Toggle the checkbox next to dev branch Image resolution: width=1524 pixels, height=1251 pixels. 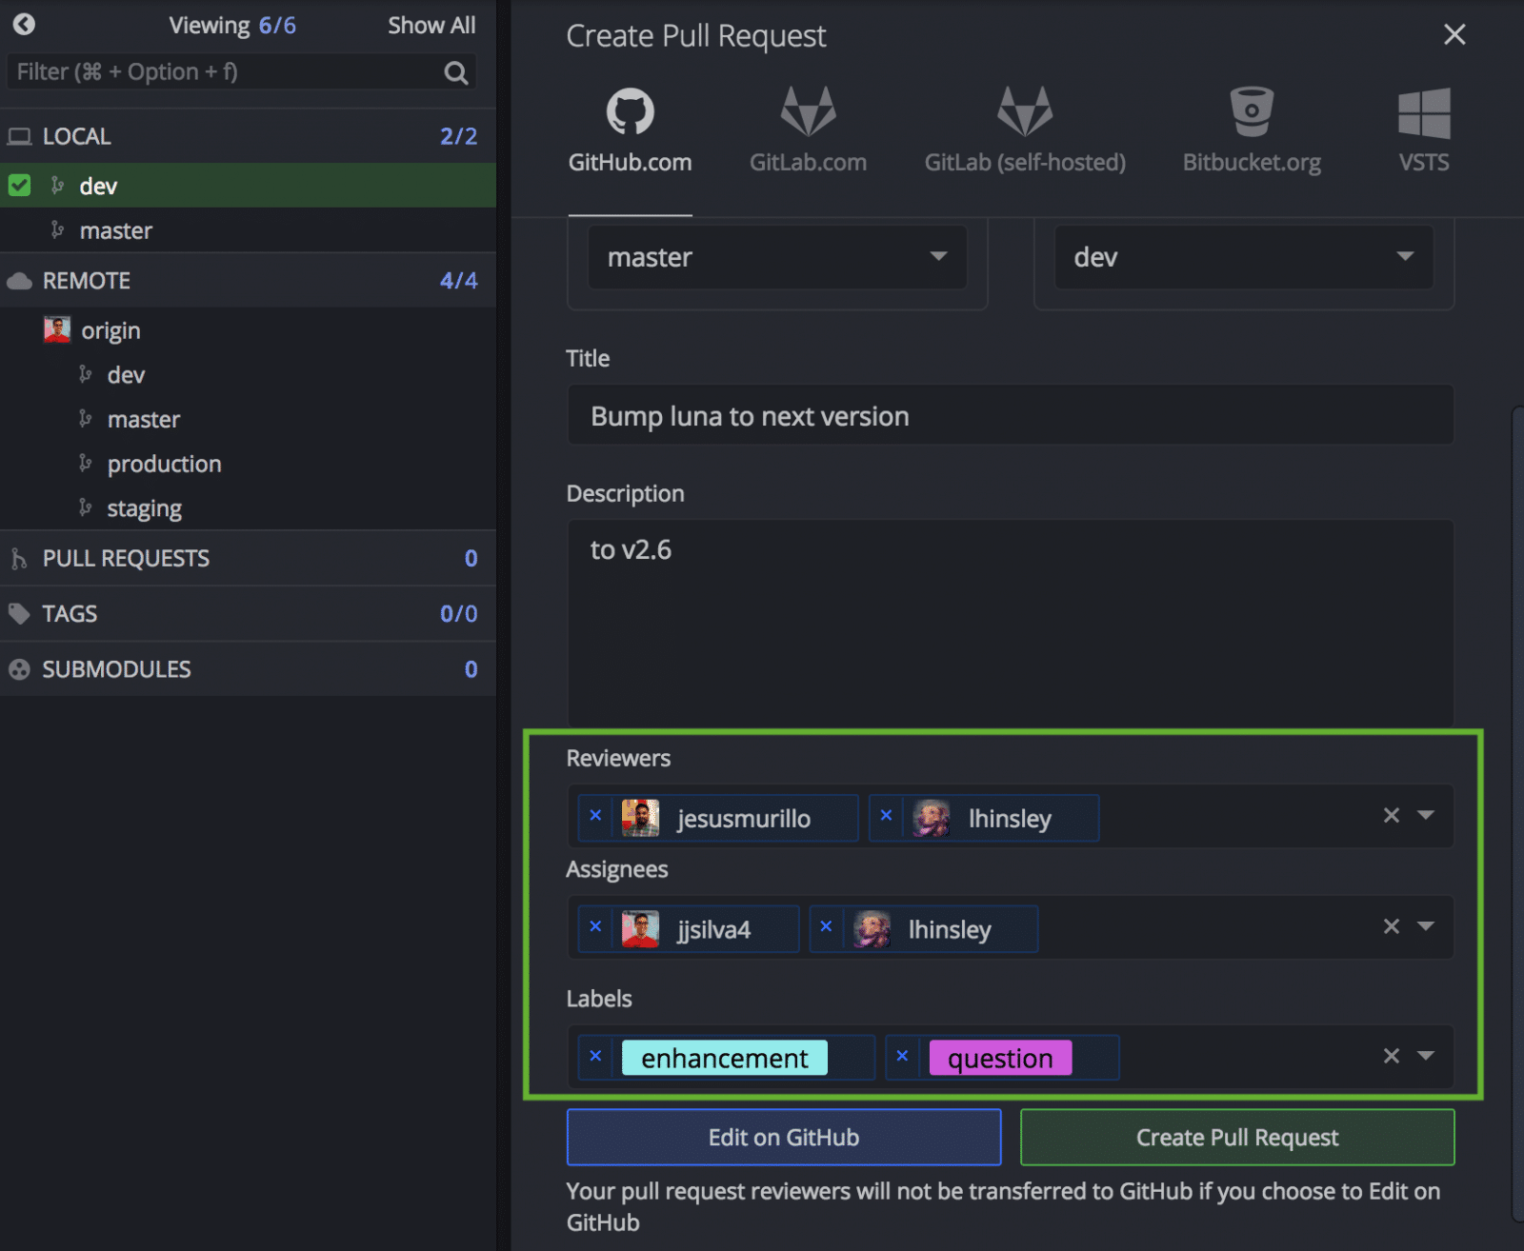19,186
